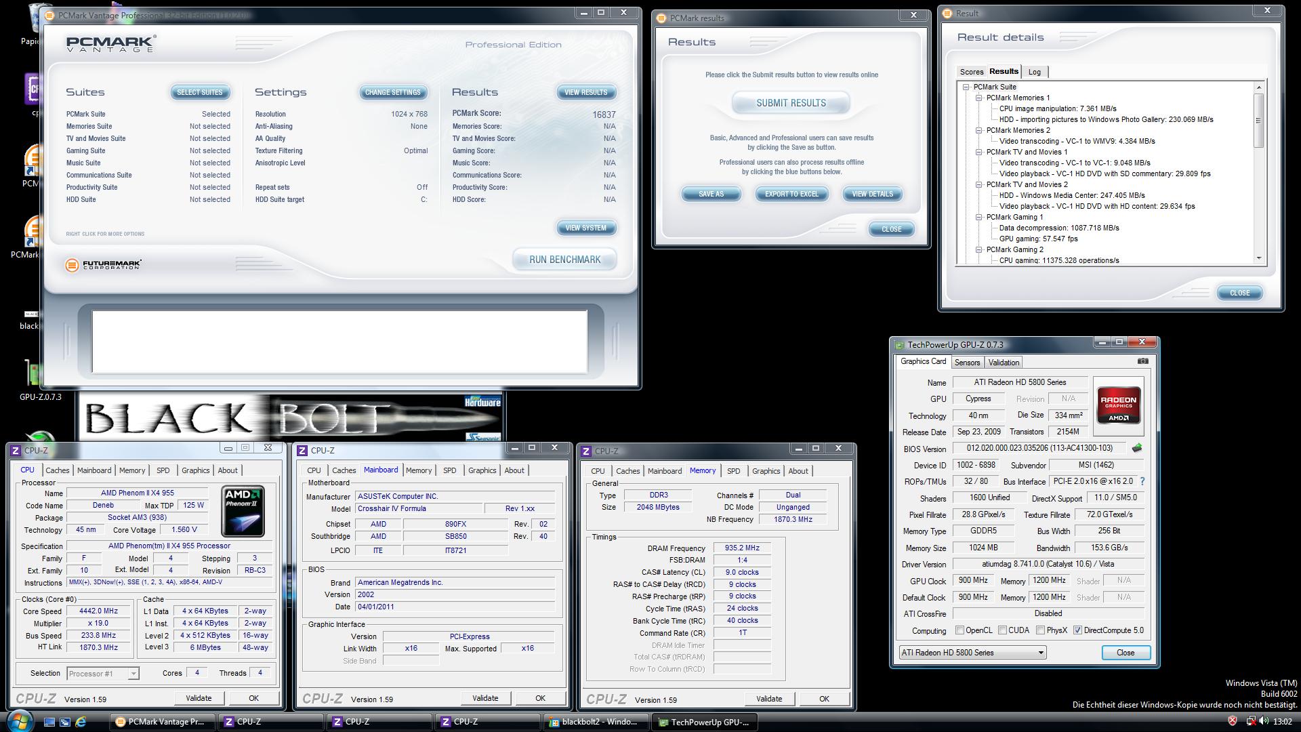This screenshot has height=732, width=1301.
Task: Open the GPU selection dropdown in GPU-Z
Action: pyautogui.click(x=972, y=653)
